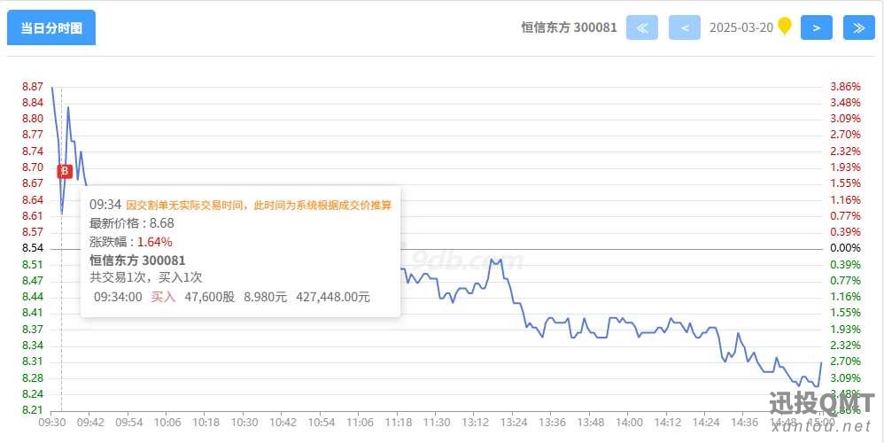884x443 pixels.
Task: Click the 8.54 baseline price label
Action: point(33,248)
